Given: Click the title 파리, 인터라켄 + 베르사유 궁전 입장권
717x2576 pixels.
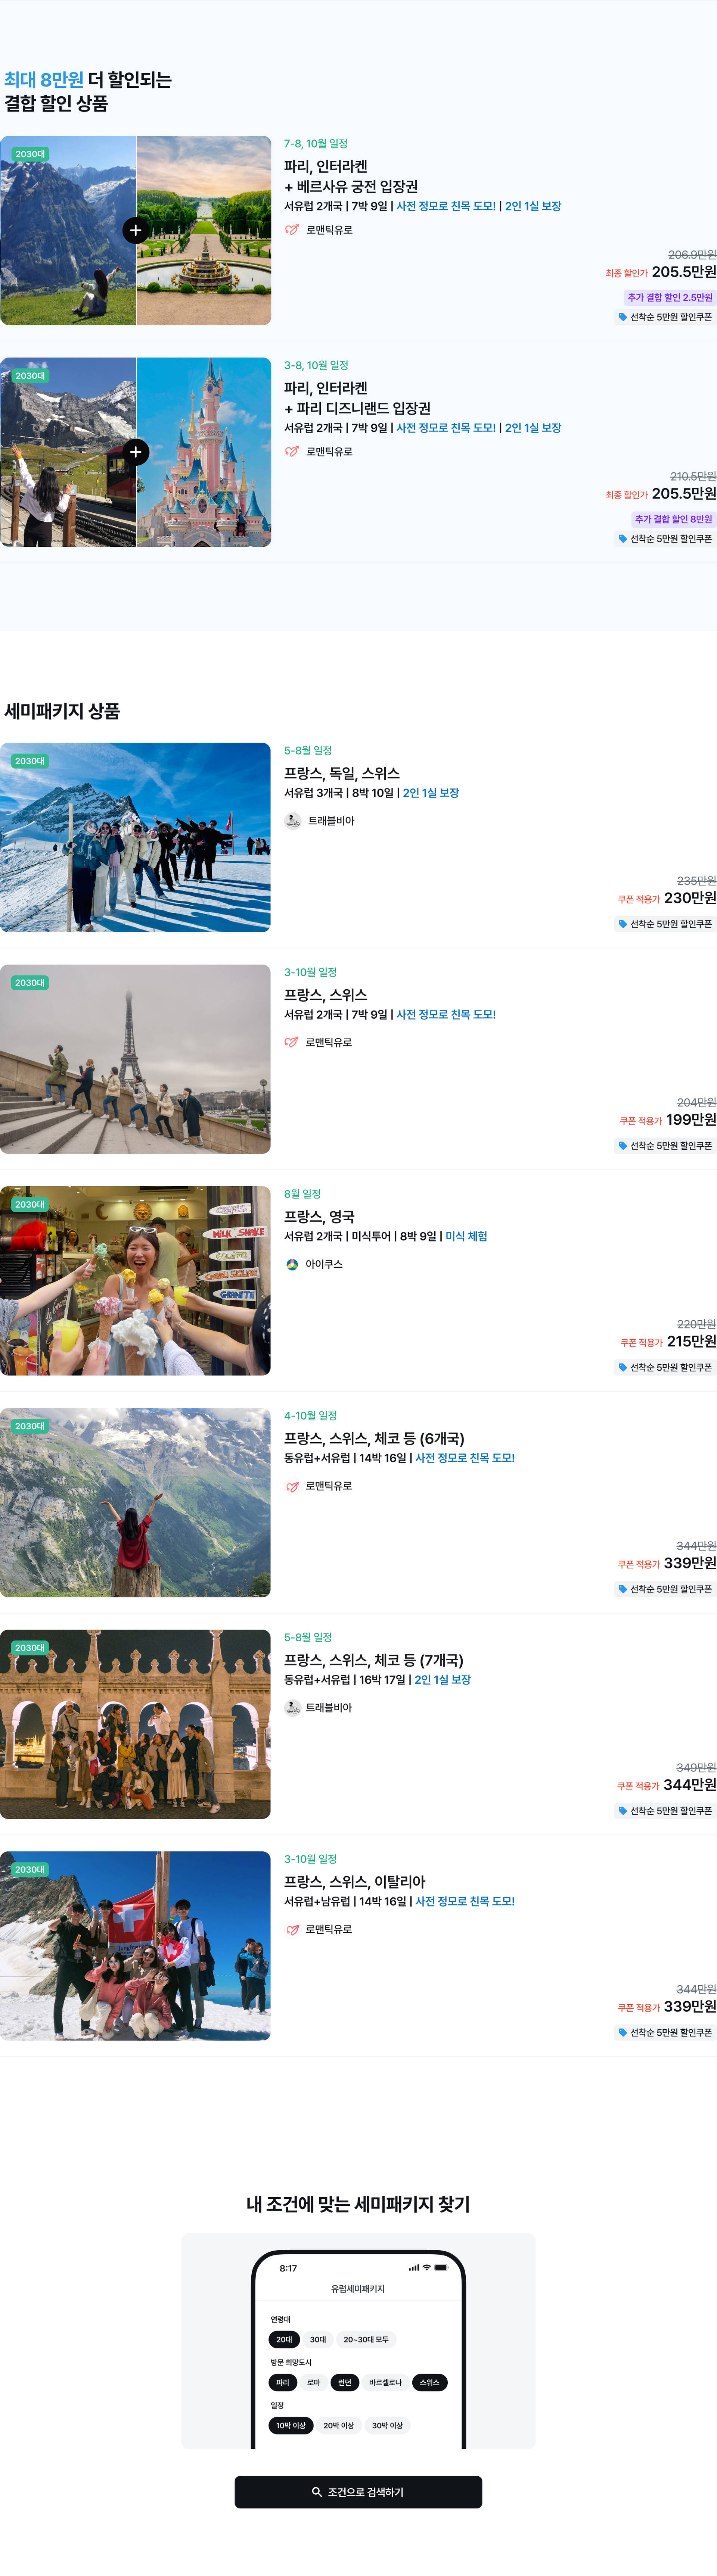Looking at the screenshot, I should pyautogui.click(x=351, y=177).
